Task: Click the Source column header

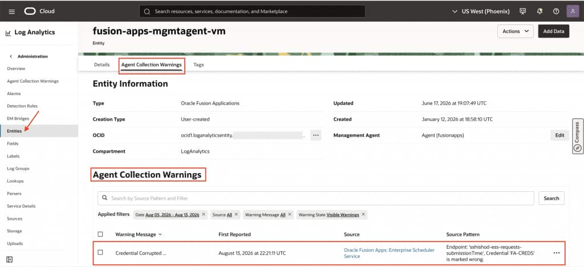Action: click(x=351, y=235)
